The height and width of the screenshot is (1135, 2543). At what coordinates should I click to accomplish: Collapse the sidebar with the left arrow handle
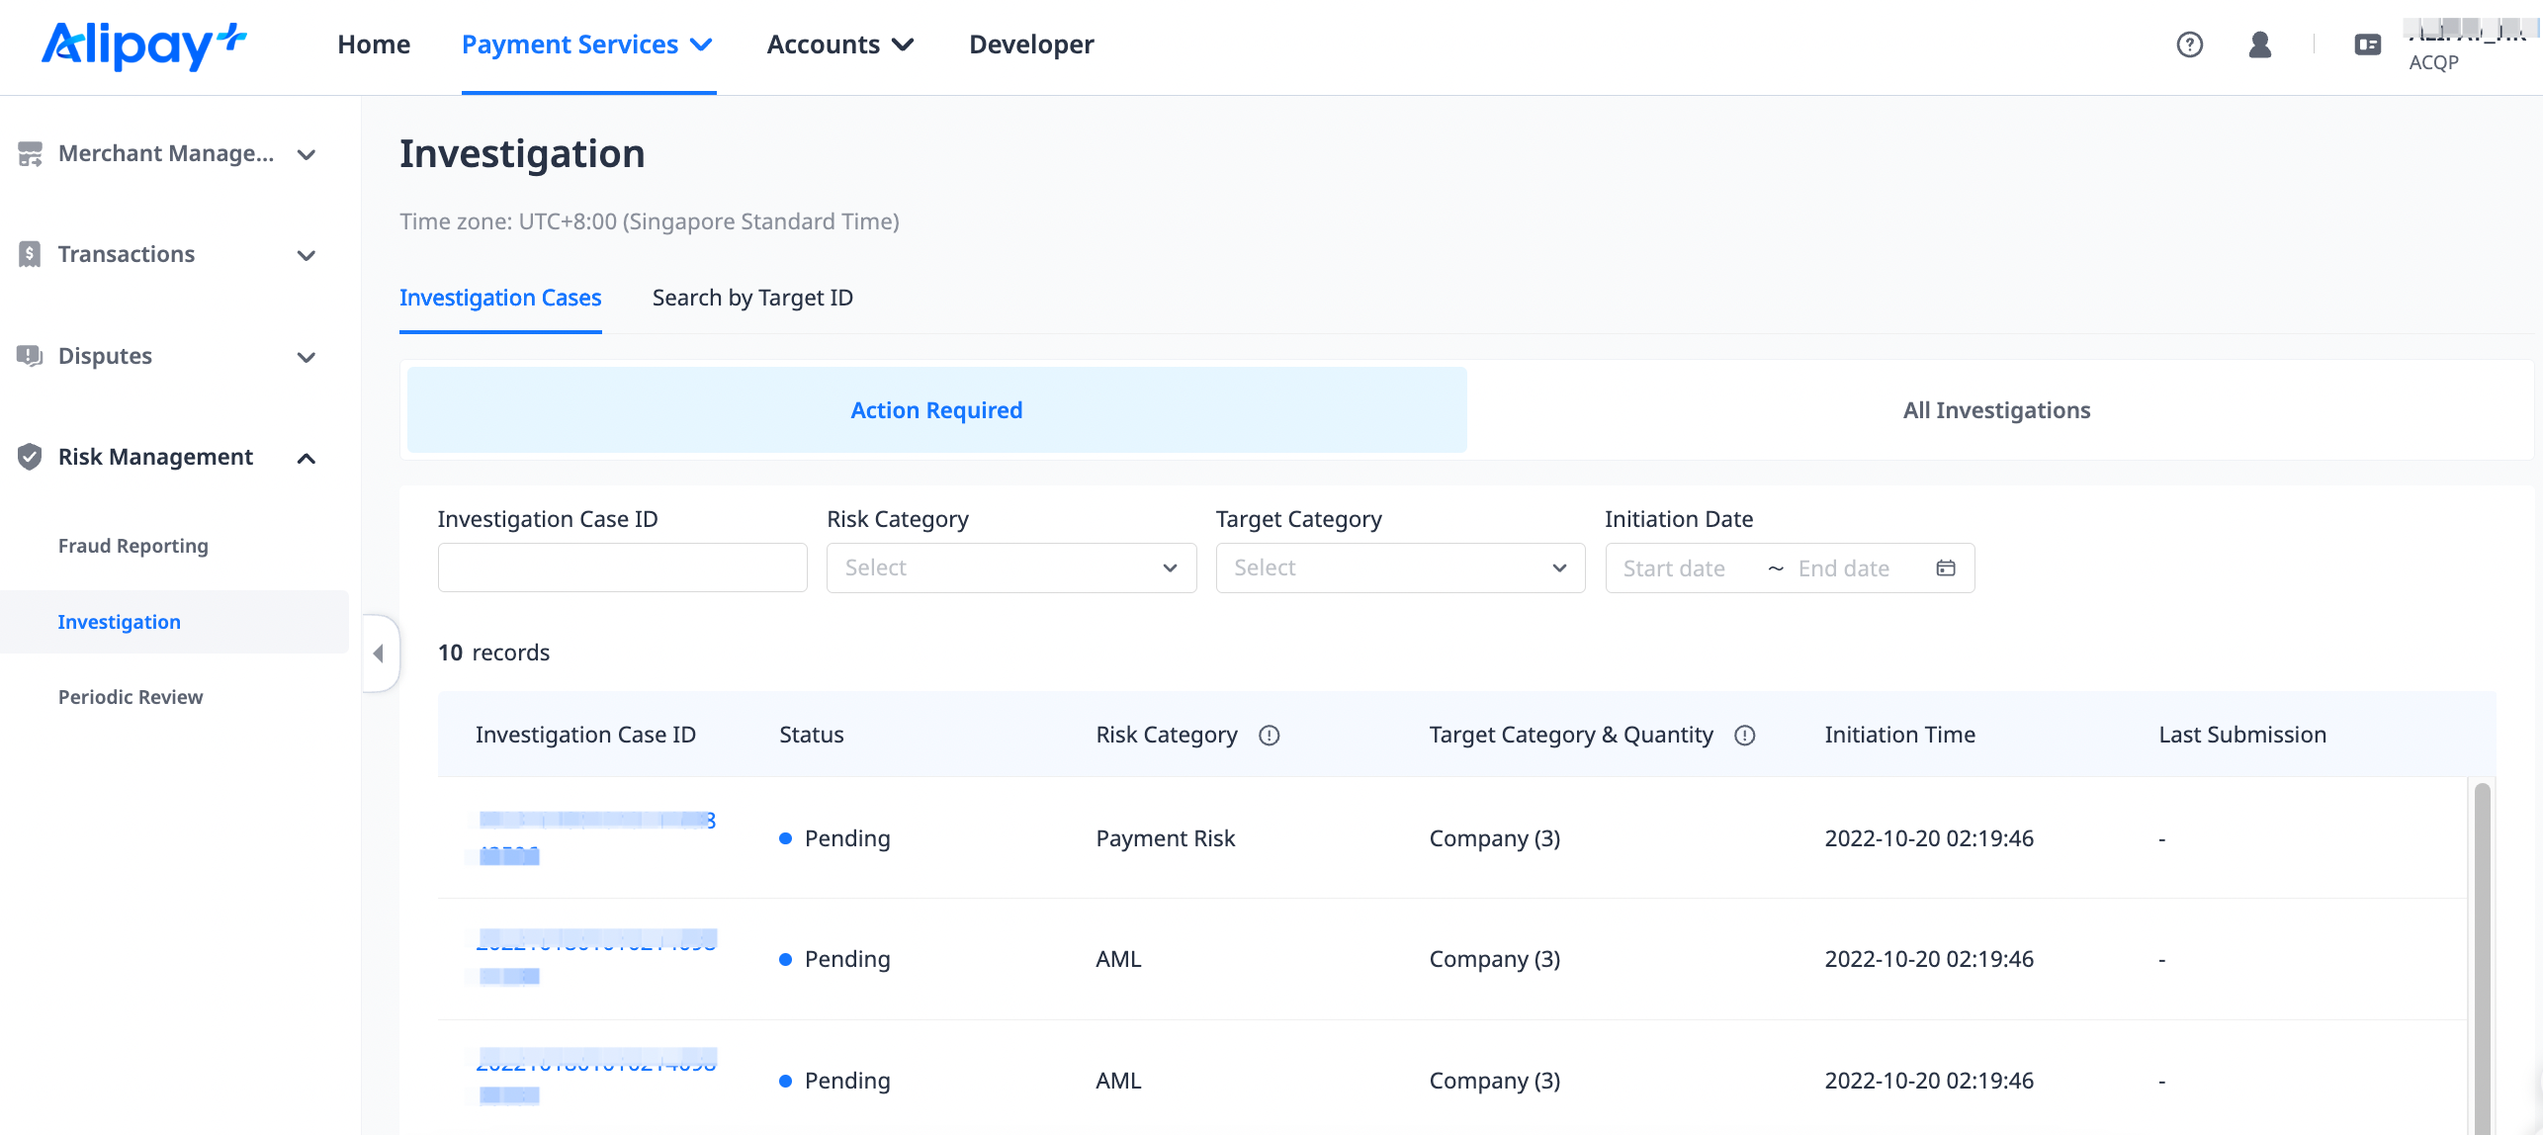[x=379, y=654]
